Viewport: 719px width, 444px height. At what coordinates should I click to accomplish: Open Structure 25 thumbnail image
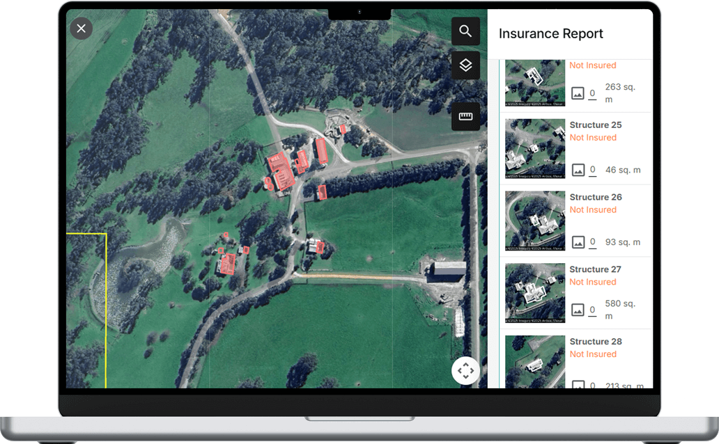[x=534, y=148]
